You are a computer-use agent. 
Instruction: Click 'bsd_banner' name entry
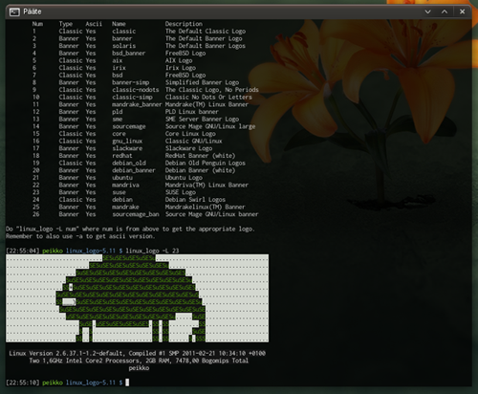coord(129,54)
